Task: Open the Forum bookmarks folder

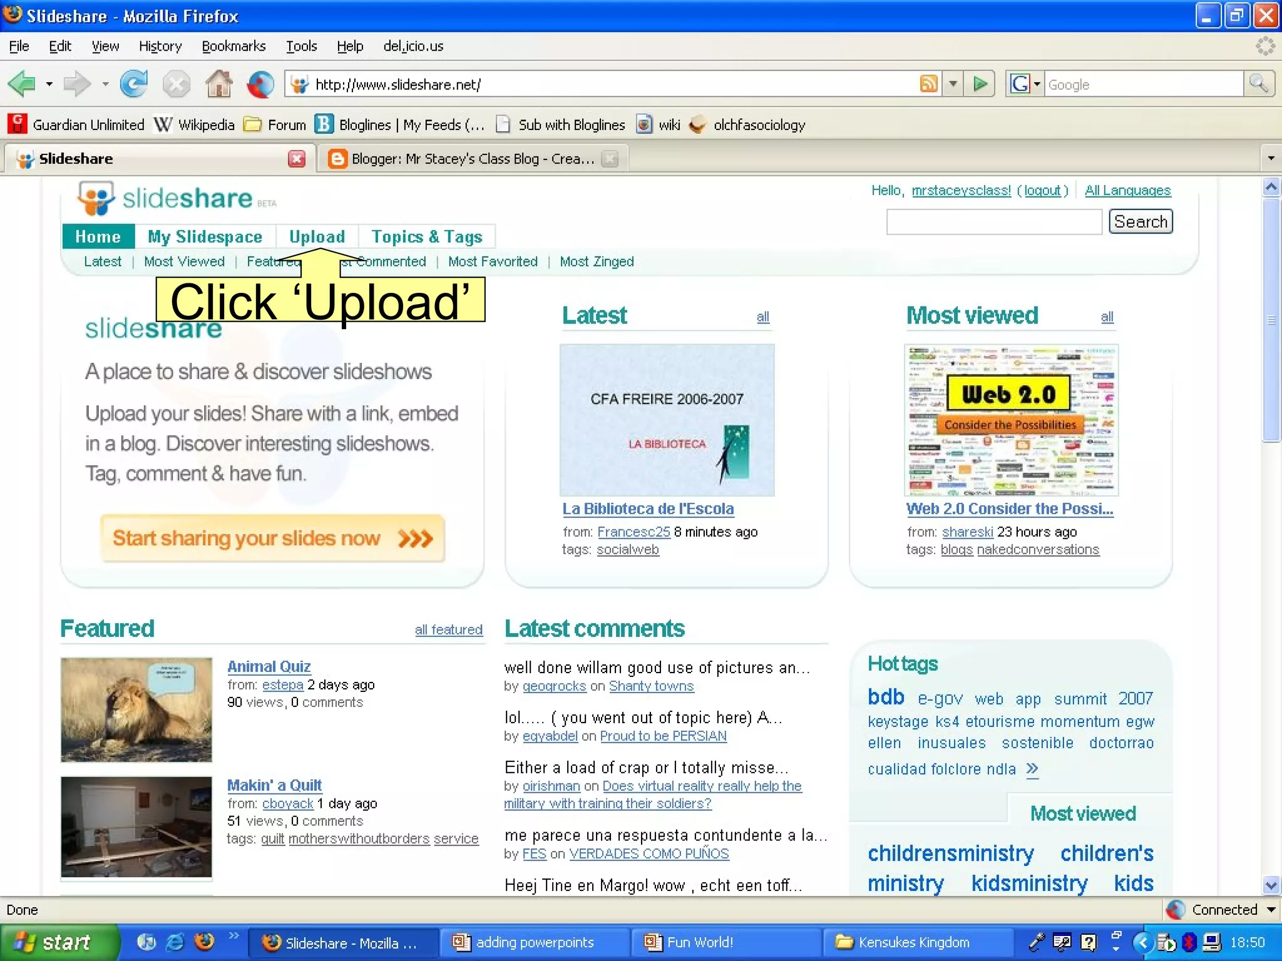Action: point(275,125)
